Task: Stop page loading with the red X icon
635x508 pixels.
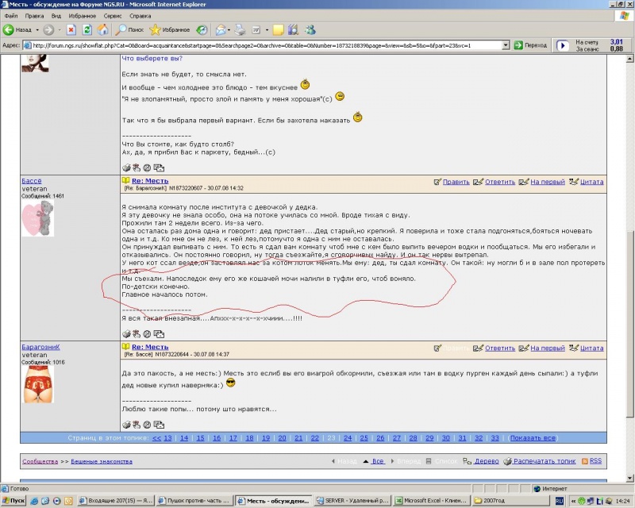Action: point(71,30)
